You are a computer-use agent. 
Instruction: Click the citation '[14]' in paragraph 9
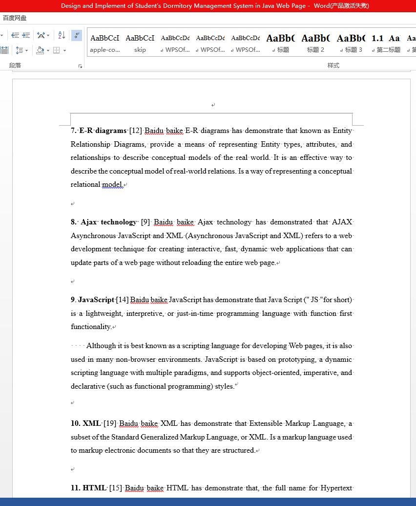tap(122, 300)
